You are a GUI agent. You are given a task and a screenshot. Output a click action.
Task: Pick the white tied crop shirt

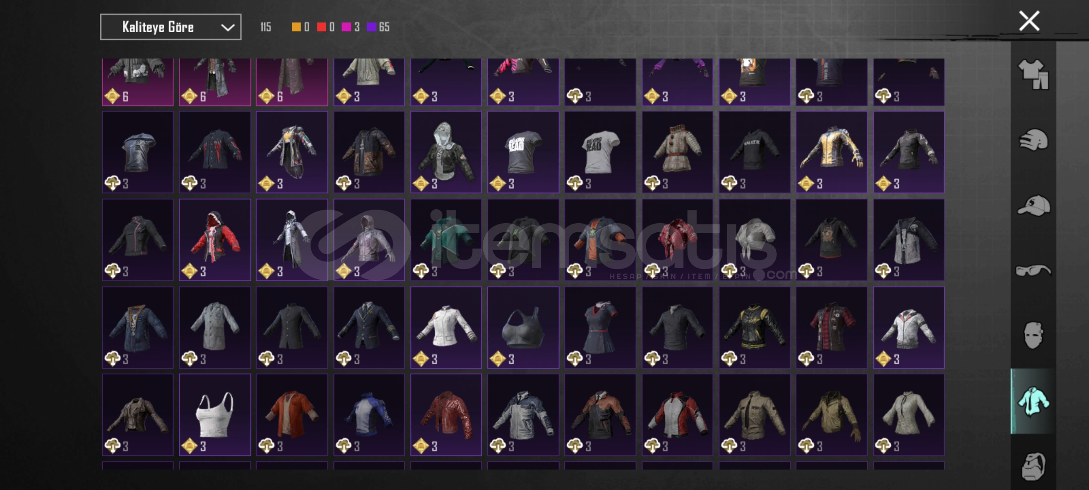[754, 240]
